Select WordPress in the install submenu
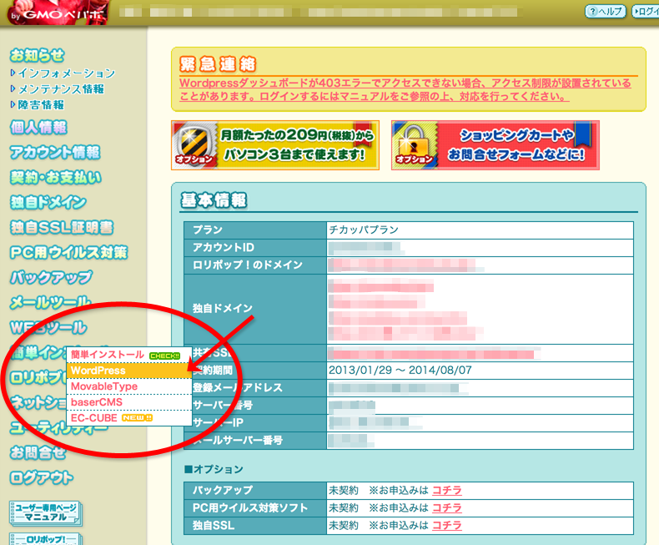The height and width of the screenshot is (545, 659). click(98, 371)
